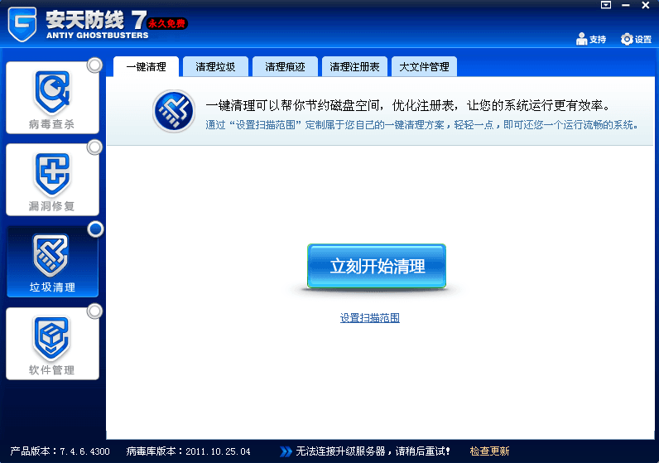Screen dimensions: 659x463
Task: Click the blue broom cleanup icon
Action: click(x=174, y=112)
